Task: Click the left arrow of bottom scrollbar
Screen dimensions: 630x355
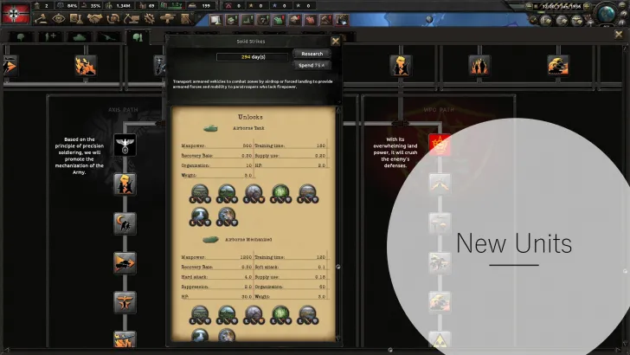Action: pos(5,350)
